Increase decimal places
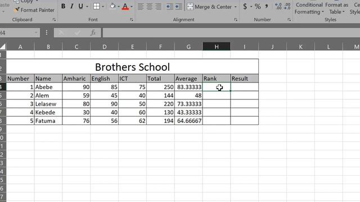Image resolution: width=360 pixels, height=202 pixels. 278,6
